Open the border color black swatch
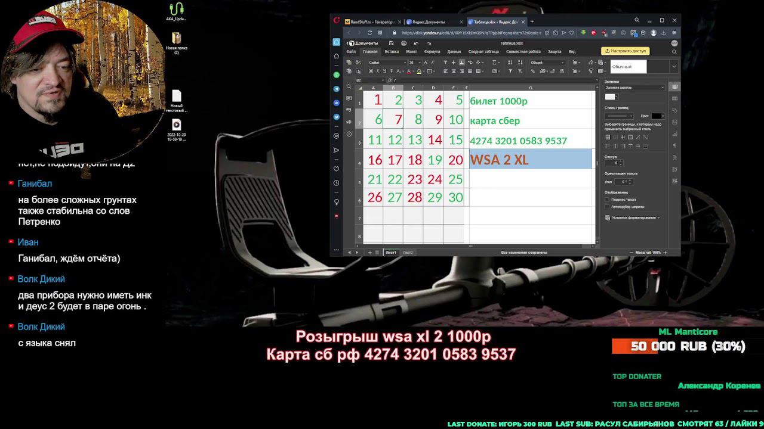764x429 pixels. (657, 116)
